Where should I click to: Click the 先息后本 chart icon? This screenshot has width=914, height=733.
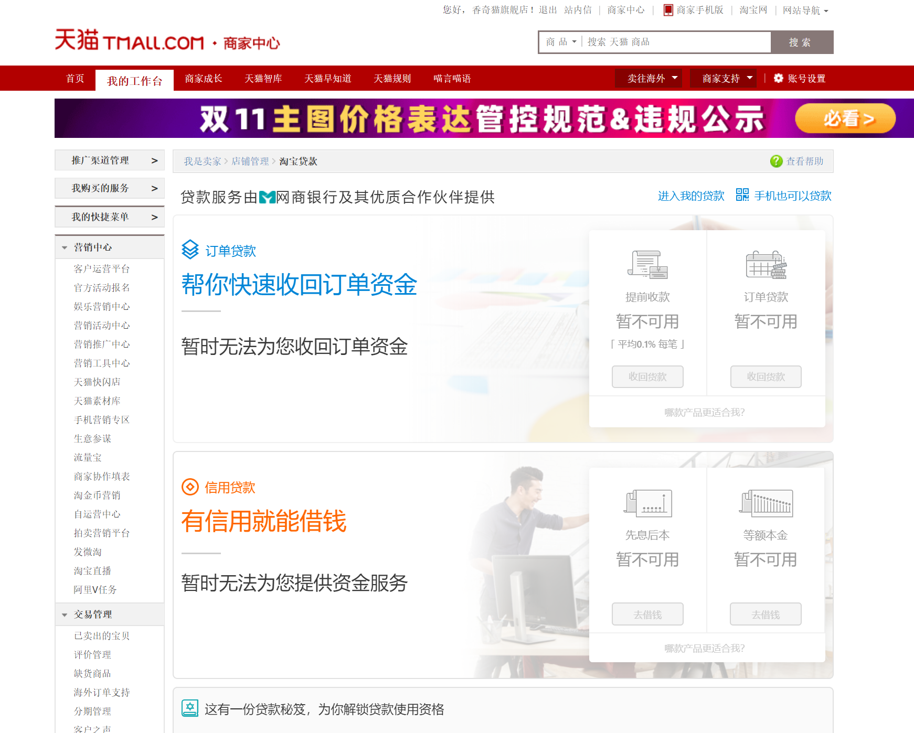[x=647, y=502]
